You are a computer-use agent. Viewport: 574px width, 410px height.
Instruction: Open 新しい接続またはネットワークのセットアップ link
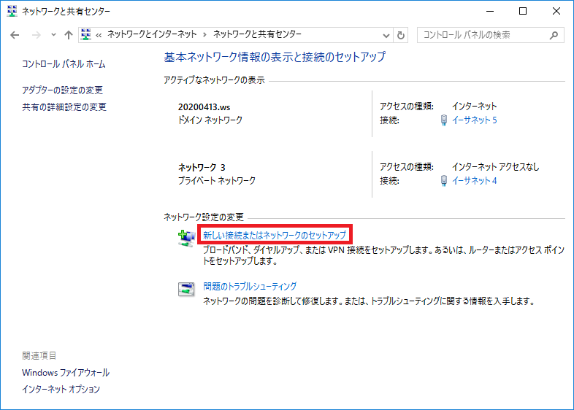275,235
